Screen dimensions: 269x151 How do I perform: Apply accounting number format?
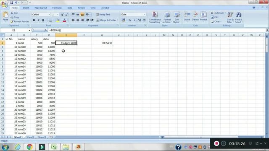click(x=123, y=20)
